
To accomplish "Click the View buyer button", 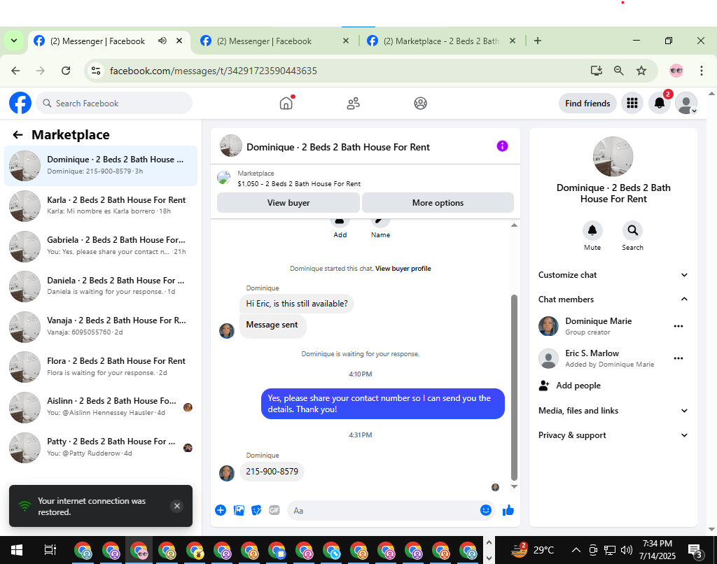I will point(288,202).
